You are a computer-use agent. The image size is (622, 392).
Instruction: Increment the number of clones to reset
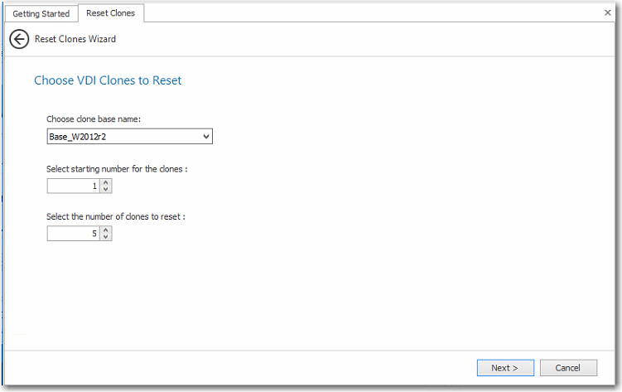pyautogui.click(x=106, y=230)
